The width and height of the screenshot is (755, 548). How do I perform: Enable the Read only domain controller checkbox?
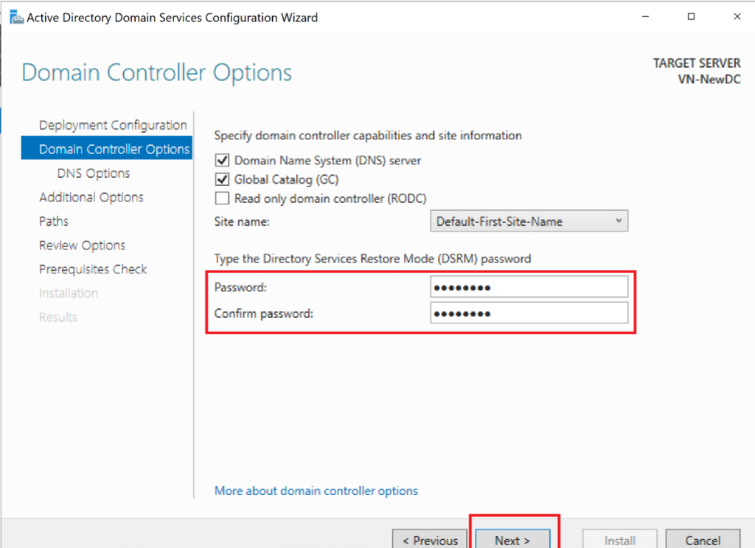click(x=222, y=198)
